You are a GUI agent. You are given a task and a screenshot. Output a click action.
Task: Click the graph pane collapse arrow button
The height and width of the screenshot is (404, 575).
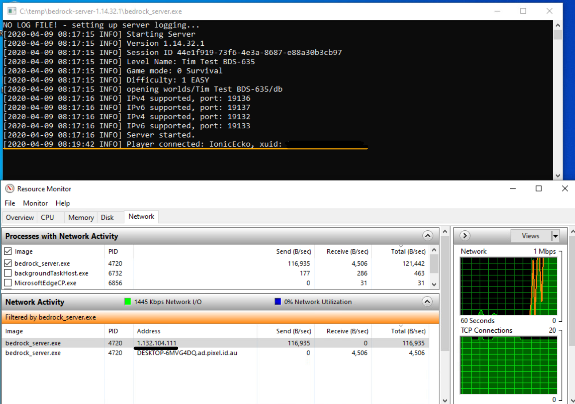tap(465, 236)
